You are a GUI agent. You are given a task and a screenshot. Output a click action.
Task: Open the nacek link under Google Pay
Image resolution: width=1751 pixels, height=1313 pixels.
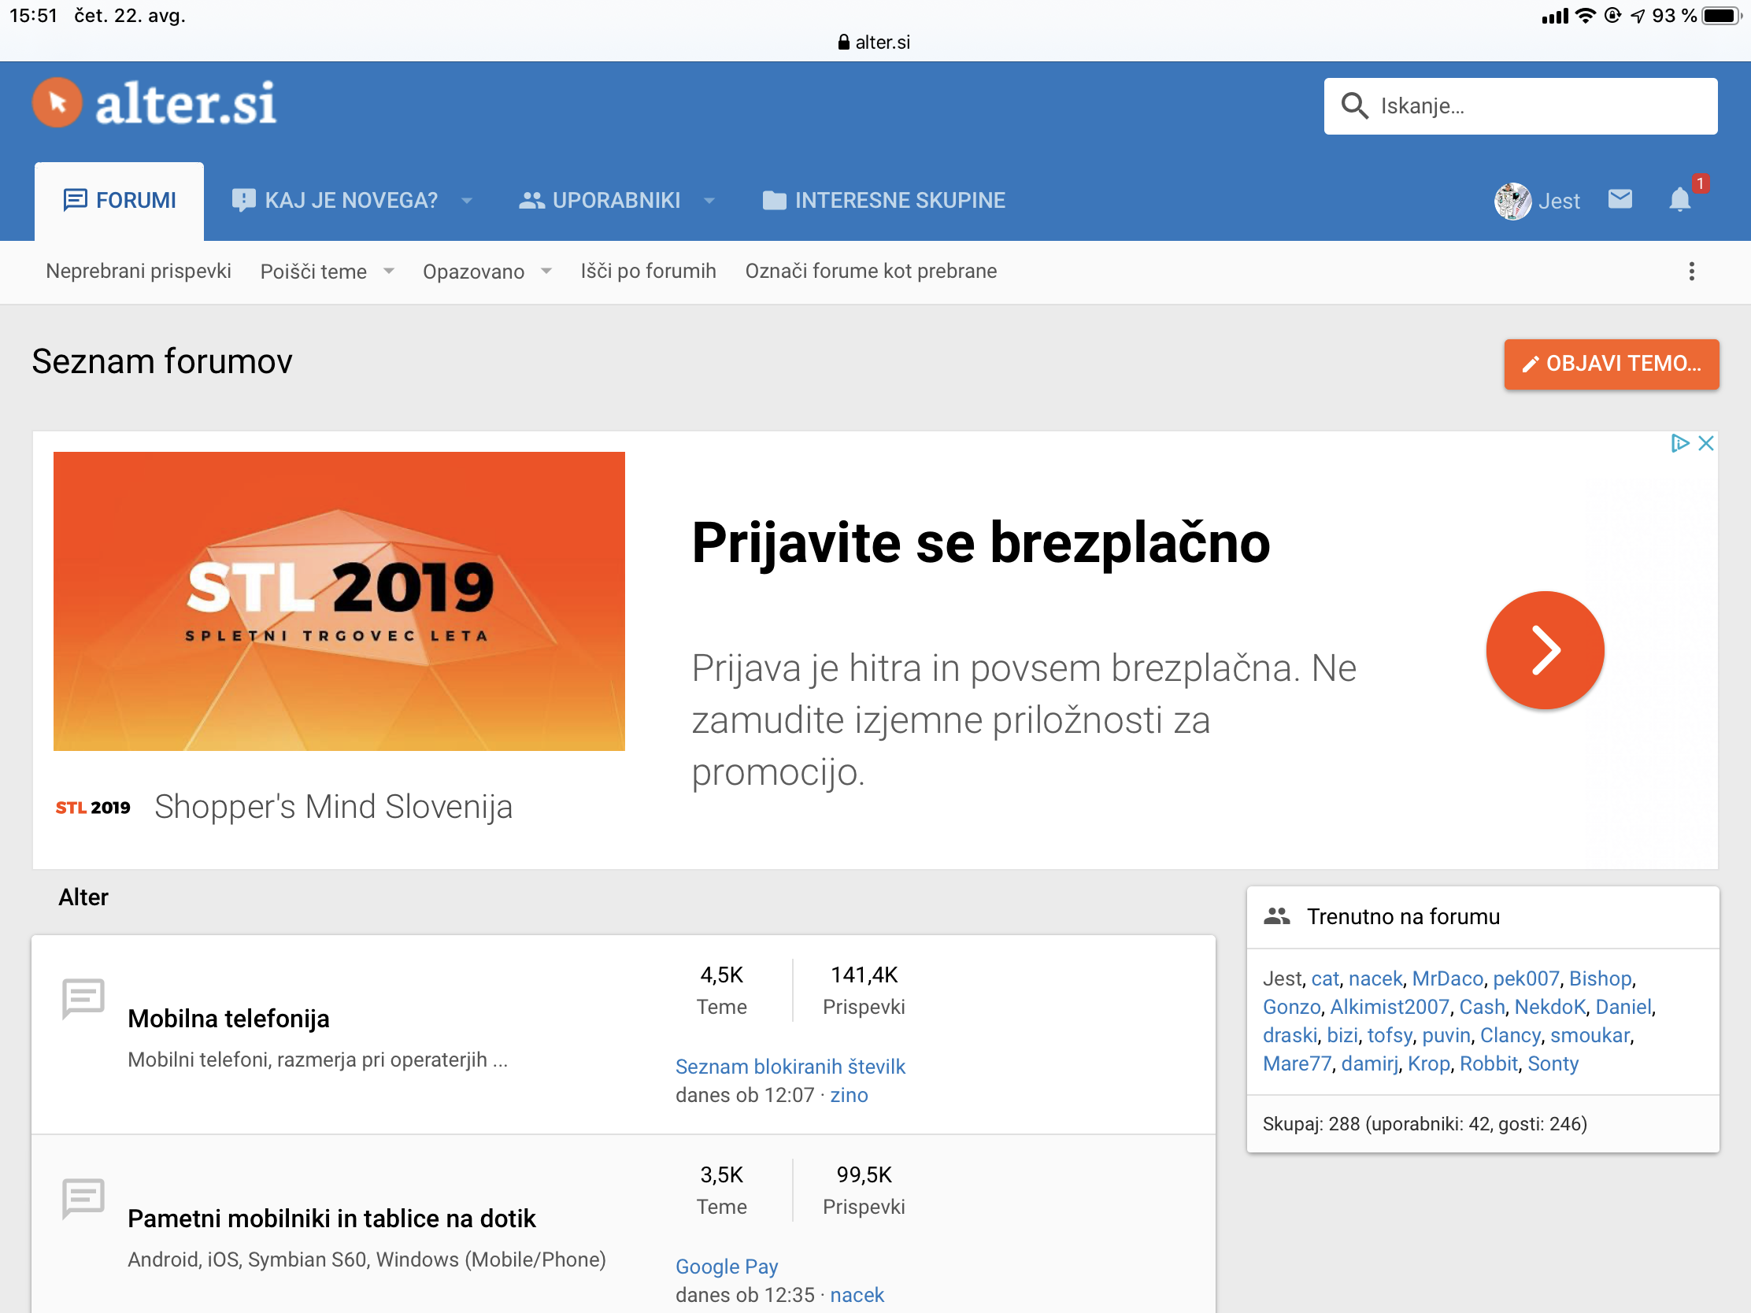(857, 1296)
